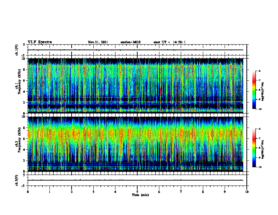
Task: Click the "-6" label on ch.1 color bar
Action: coord(259,71)
